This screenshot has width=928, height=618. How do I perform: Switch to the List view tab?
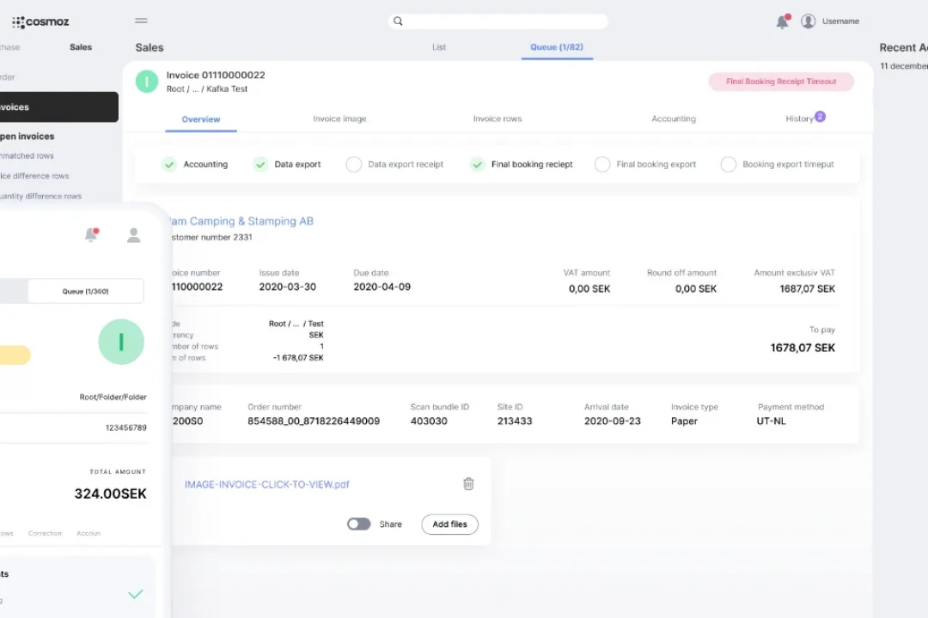(x=439, y=47)
